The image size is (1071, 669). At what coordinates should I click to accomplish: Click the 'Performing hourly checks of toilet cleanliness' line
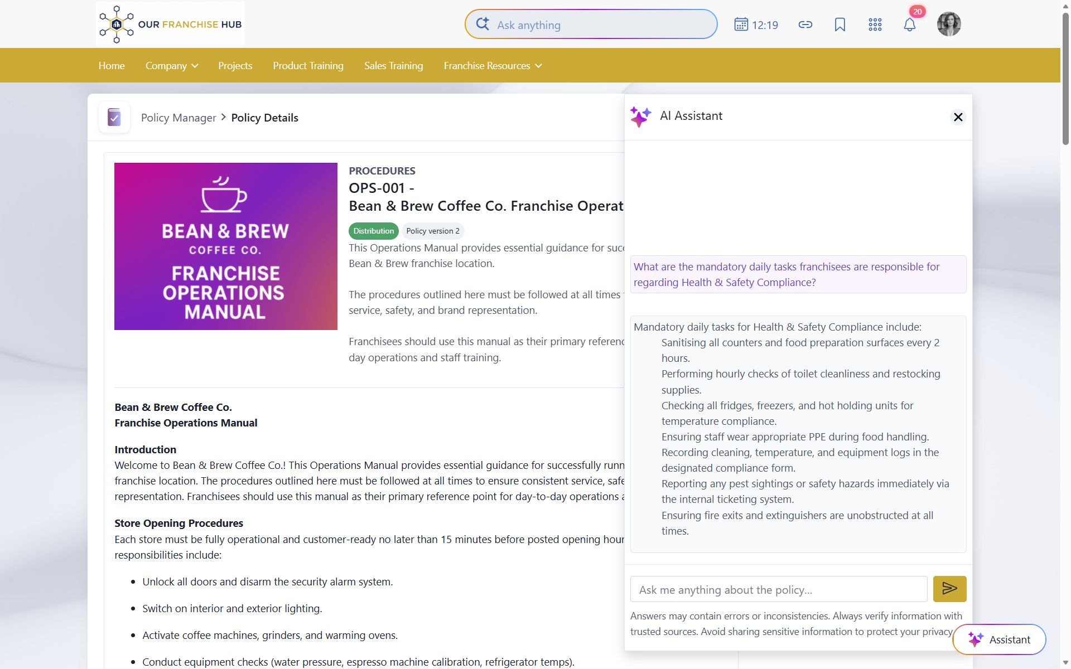tap(801, 381)
